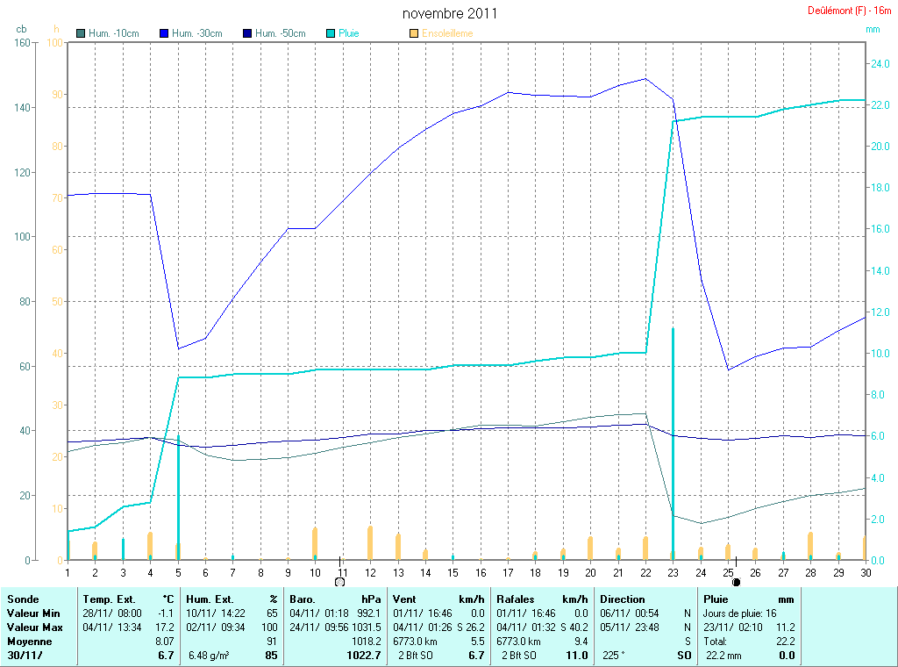Screen dimensions: 898x667
Task: Click the full moon icon below day 11
Action: (340, 581)
